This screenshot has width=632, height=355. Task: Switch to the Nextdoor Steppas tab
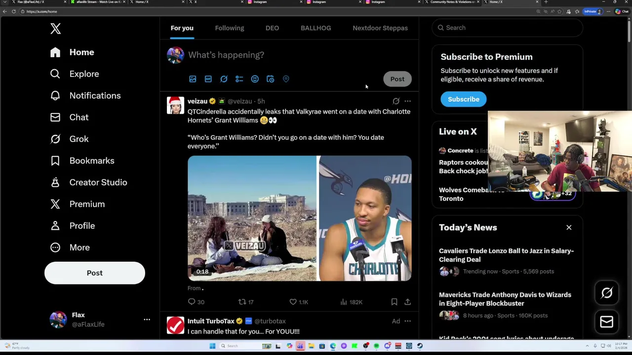coord(380,28)
